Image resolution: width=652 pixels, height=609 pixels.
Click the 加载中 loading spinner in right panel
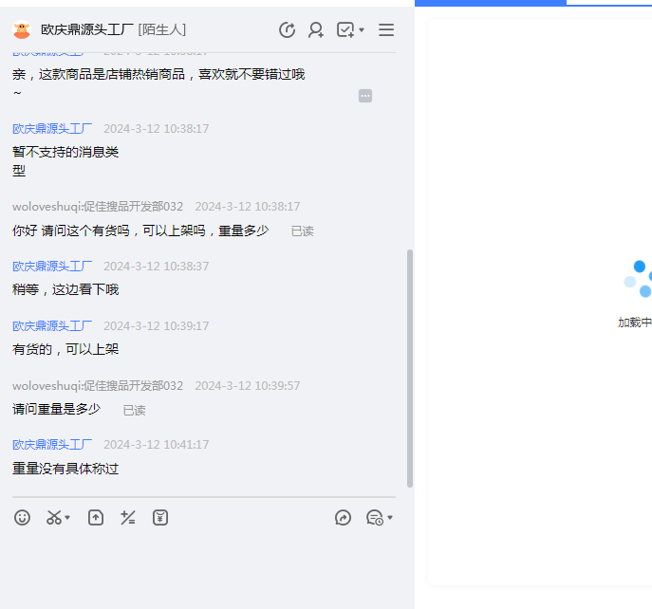pyautogui.click(x=638, y=279)
